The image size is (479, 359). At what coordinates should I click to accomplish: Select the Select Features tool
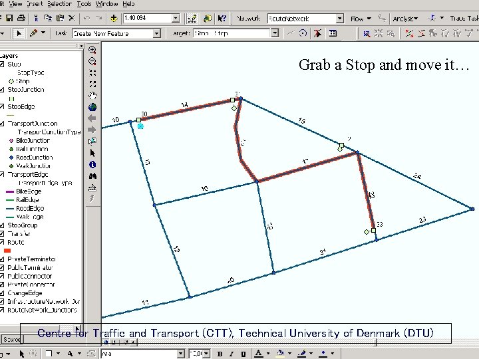tap(92, 142)
